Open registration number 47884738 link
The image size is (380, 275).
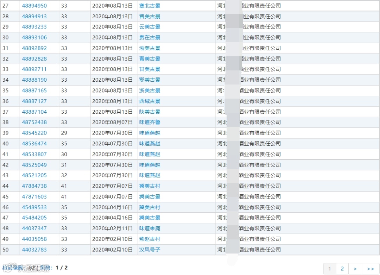tap(34, 186)
